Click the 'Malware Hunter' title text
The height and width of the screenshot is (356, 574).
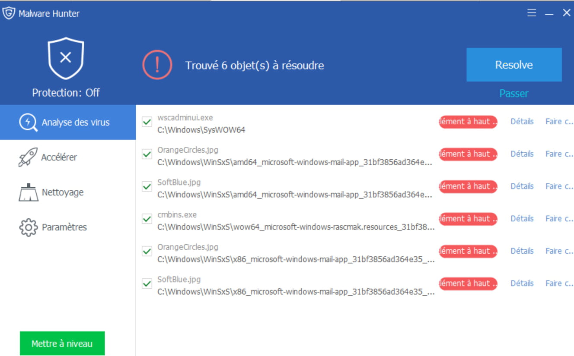point(49,14)
